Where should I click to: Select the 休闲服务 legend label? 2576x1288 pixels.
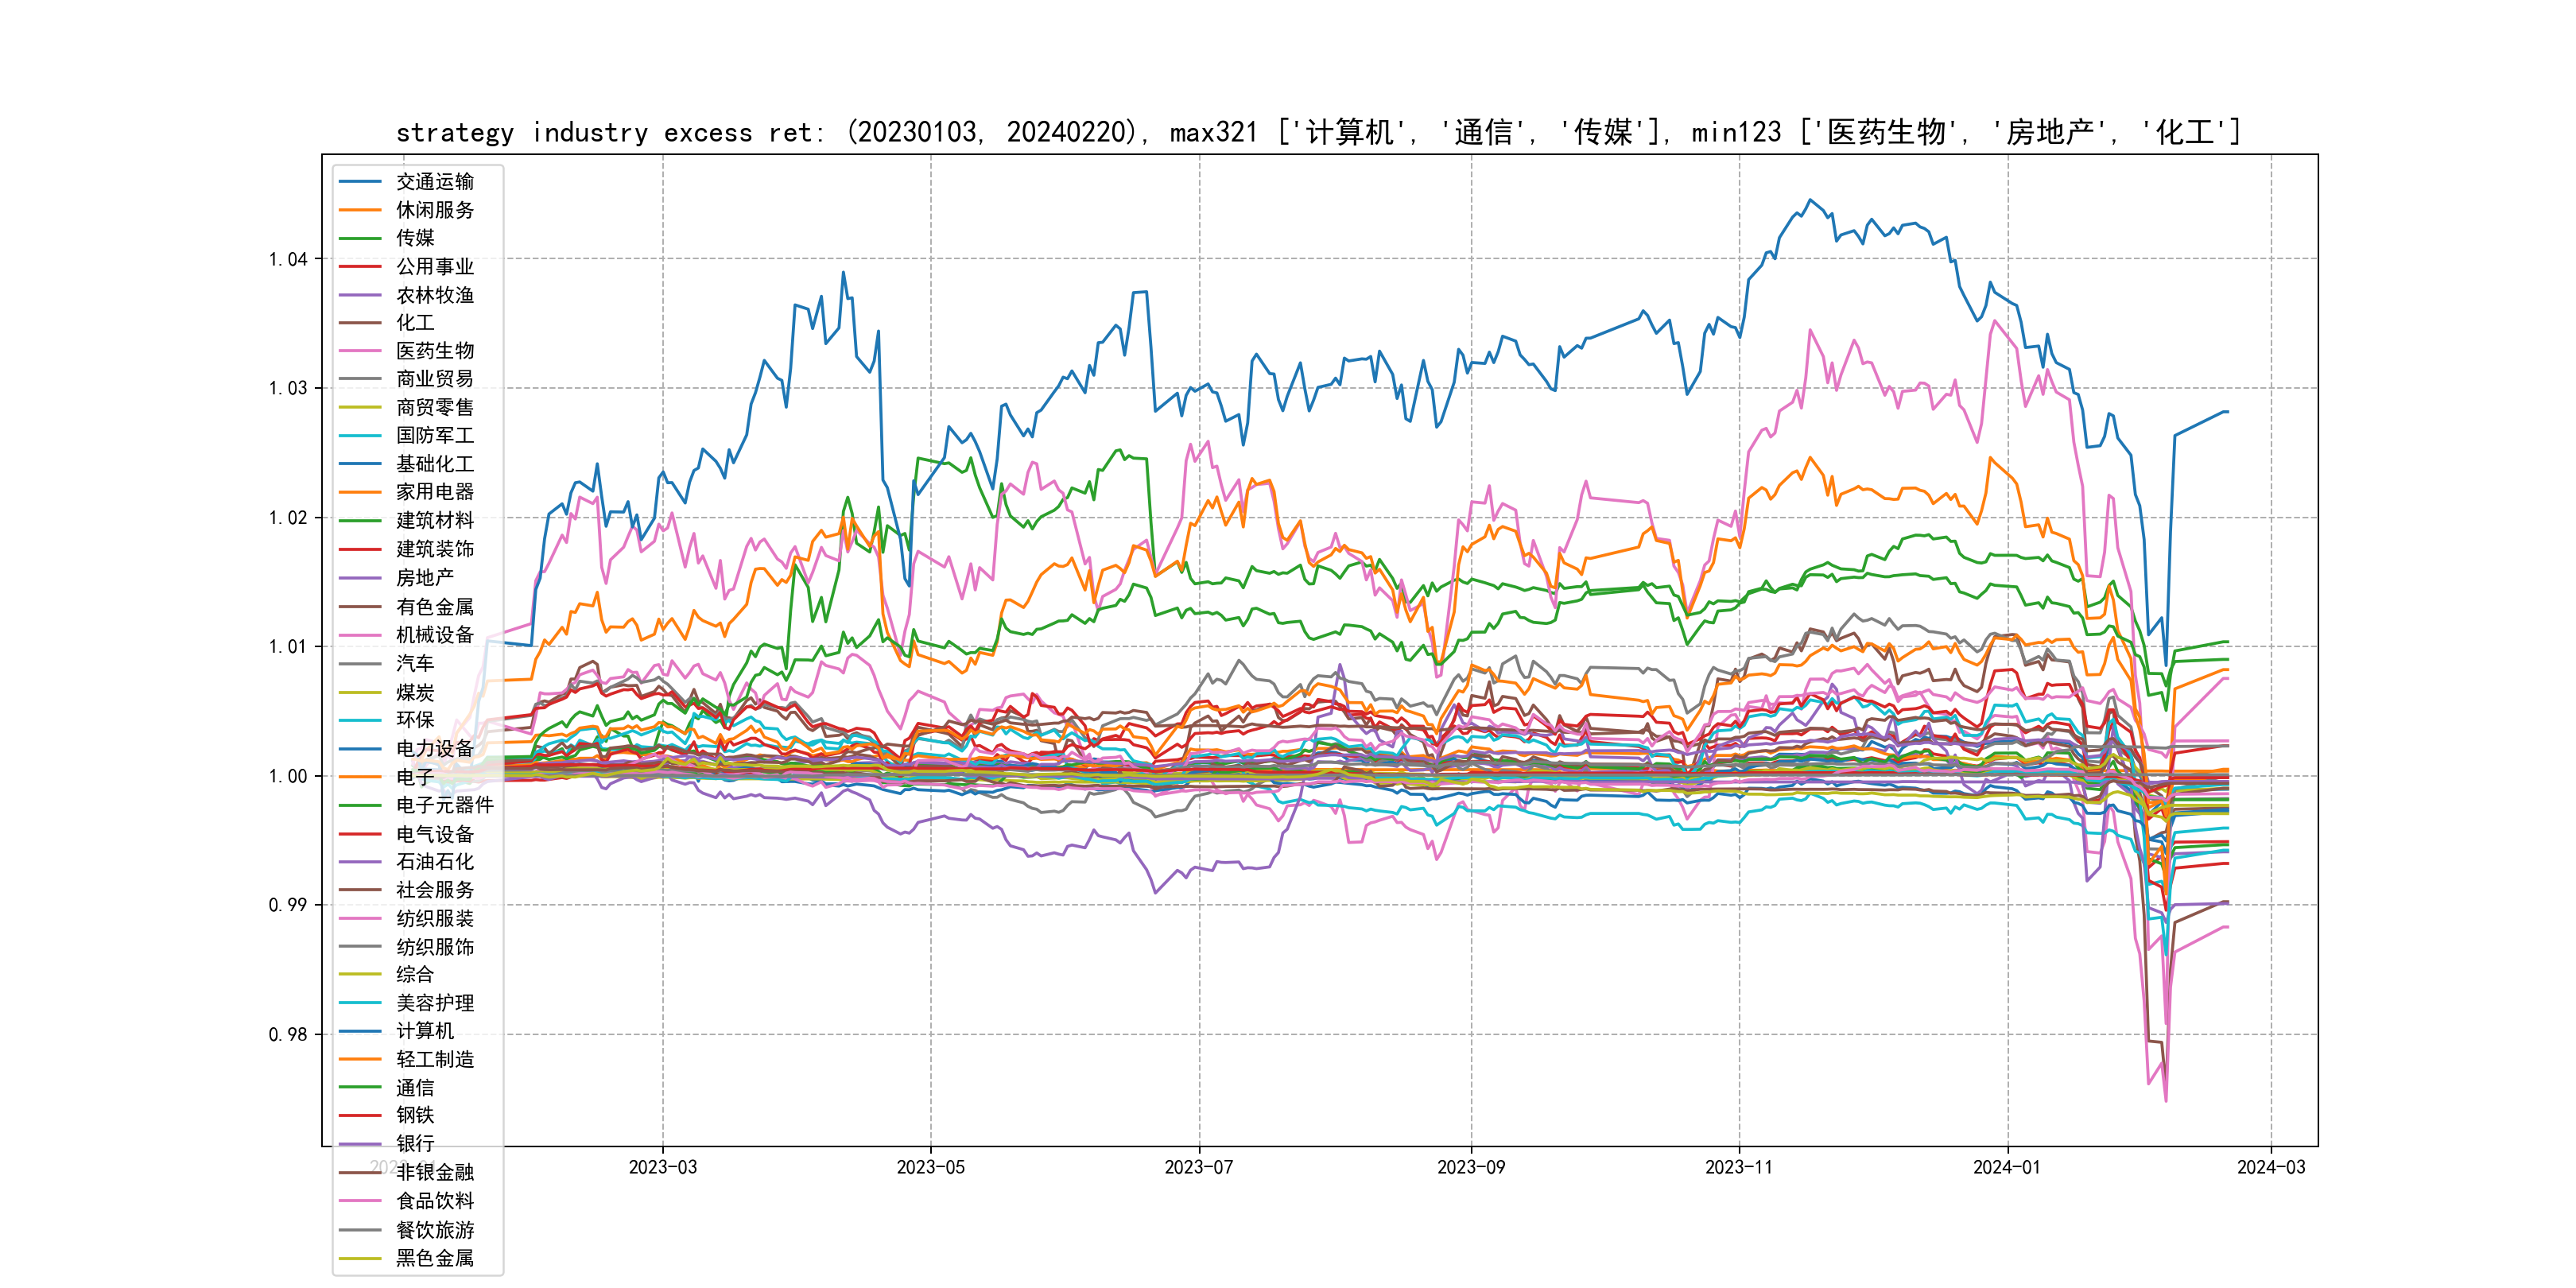coord(434,210)
